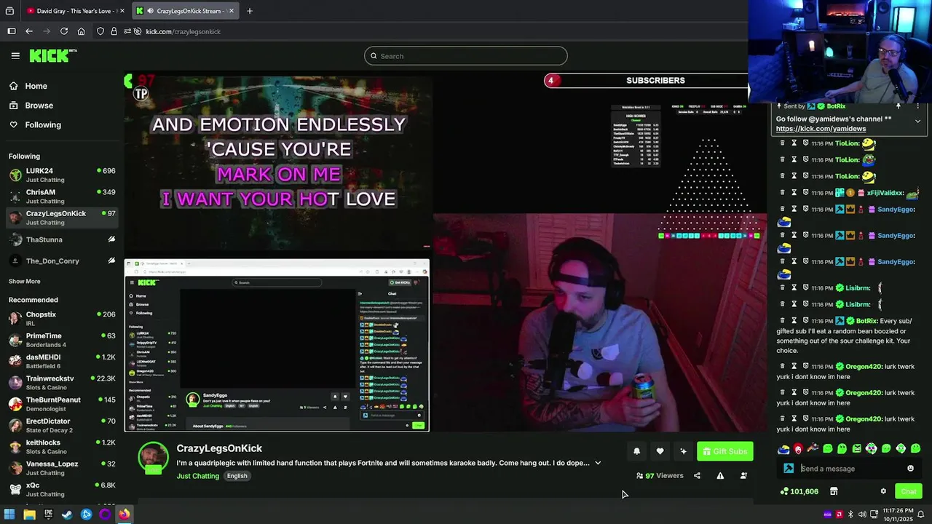Open the user-flag icon beside report
932x524 pixels.
click(x=743, y=476)
